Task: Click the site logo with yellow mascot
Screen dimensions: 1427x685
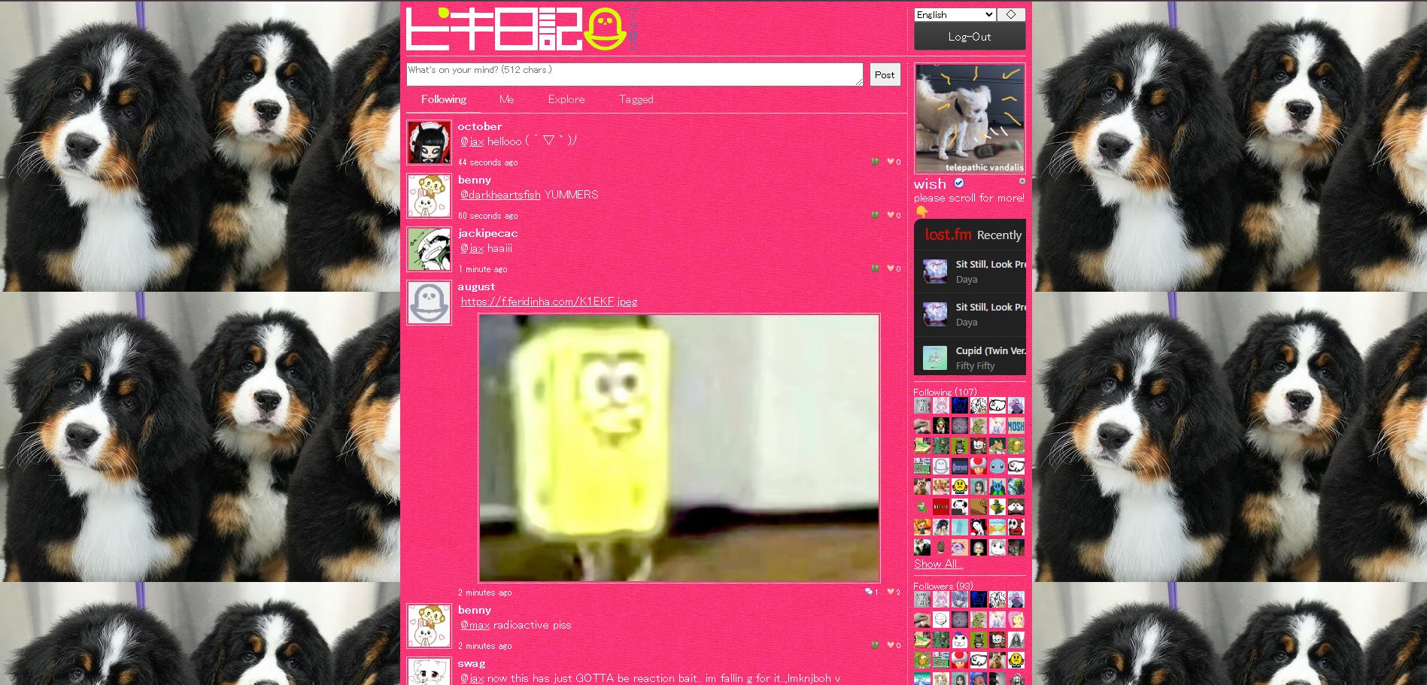Action: click(x=521, y=29)
